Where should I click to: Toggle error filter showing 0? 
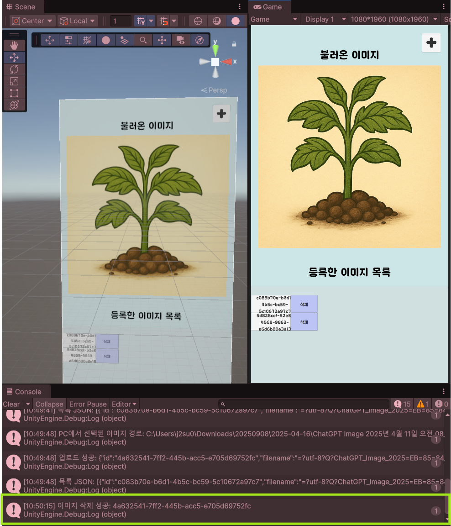coord(441,404)
